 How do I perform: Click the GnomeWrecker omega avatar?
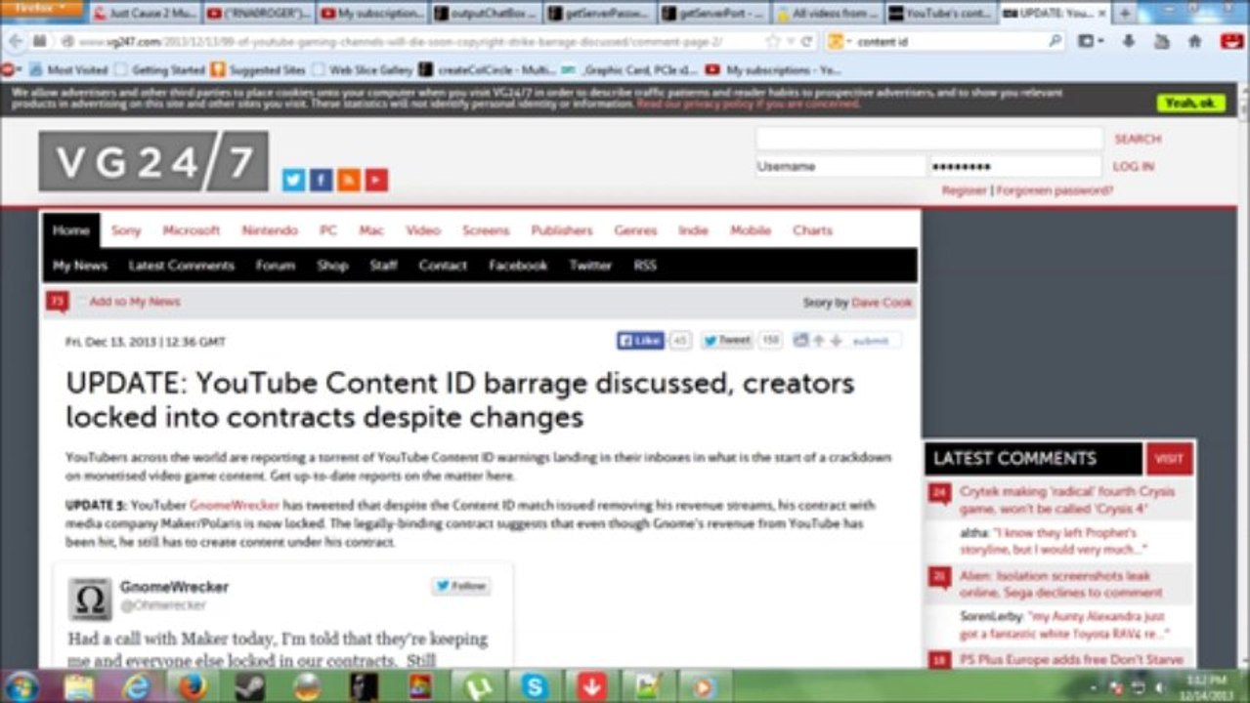click(x=90, y=599)
